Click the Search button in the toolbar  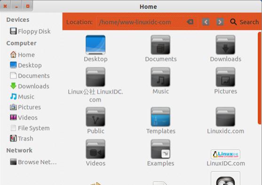(244, 22)
